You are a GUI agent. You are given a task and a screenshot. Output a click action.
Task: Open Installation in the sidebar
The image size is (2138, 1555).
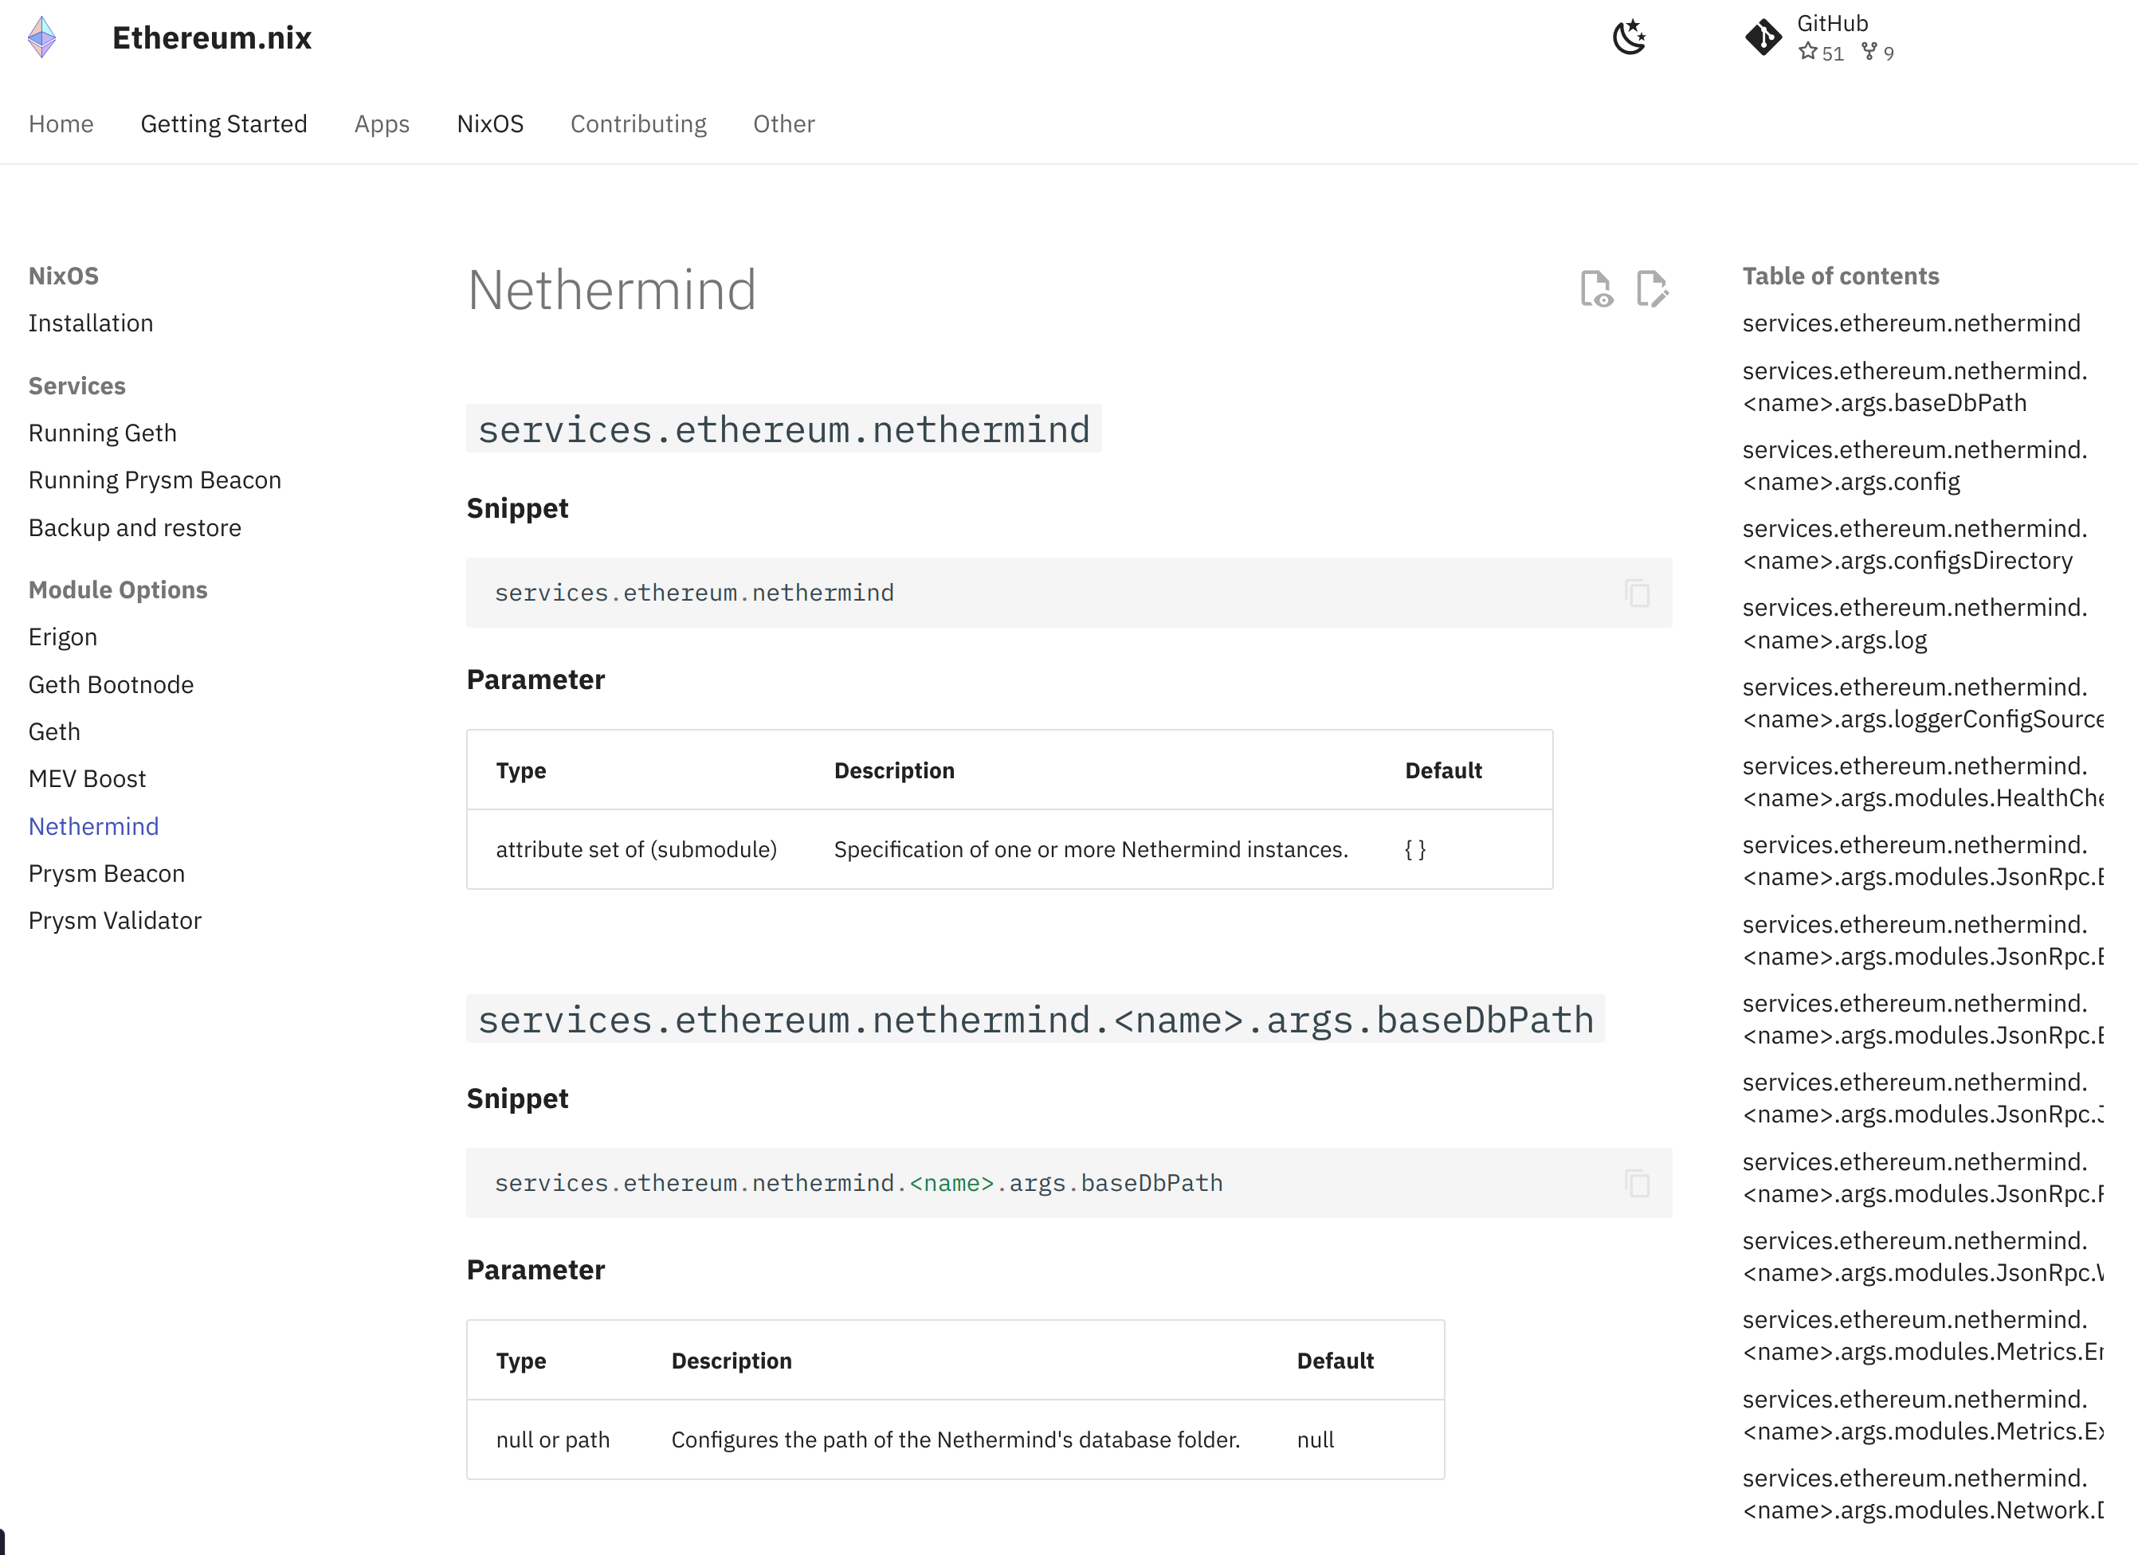coord(91,323)
